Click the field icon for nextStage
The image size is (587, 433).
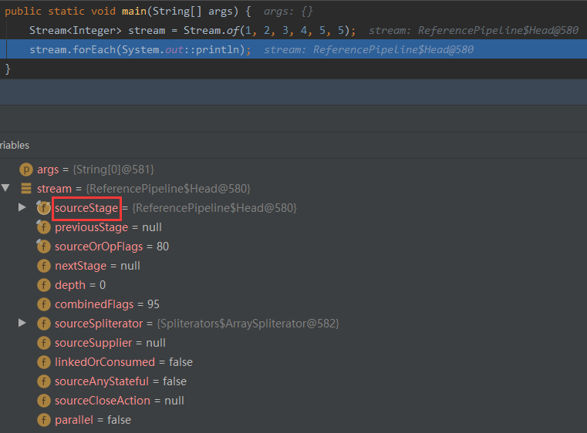44,266
